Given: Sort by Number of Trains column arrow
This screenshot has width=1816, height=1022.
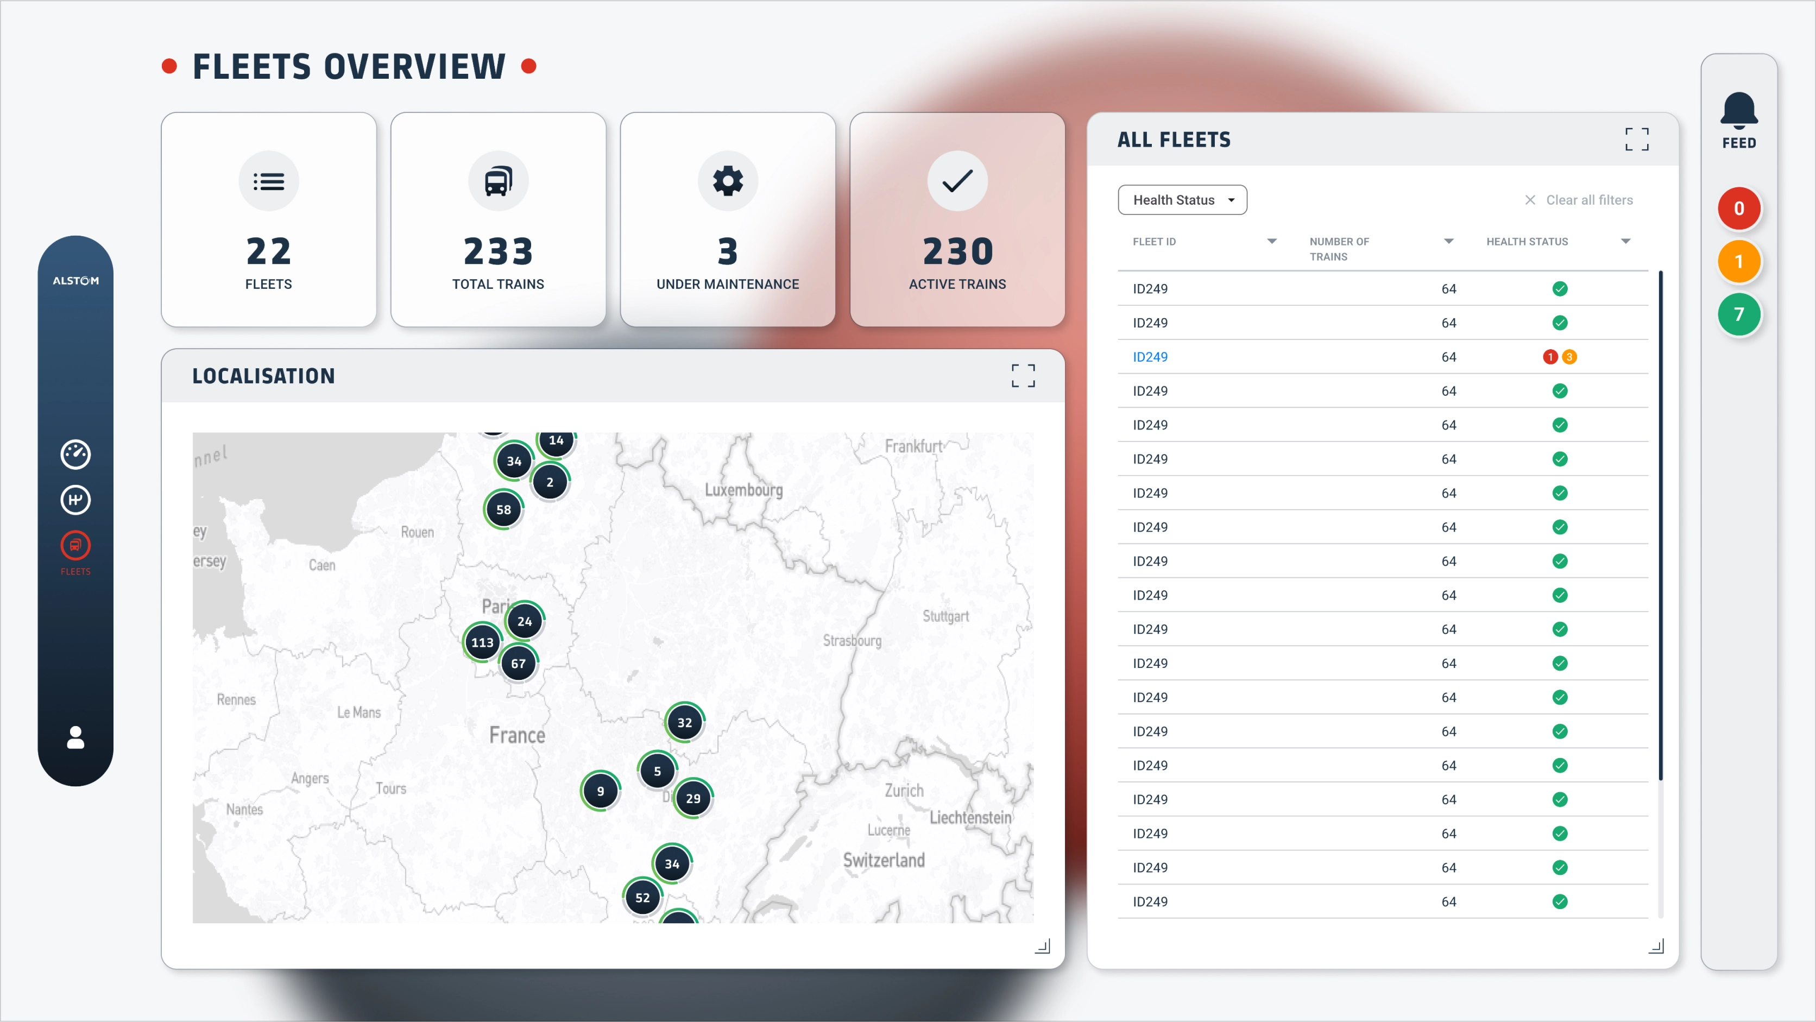Looking at the screenshot, I should [1449, 241].
